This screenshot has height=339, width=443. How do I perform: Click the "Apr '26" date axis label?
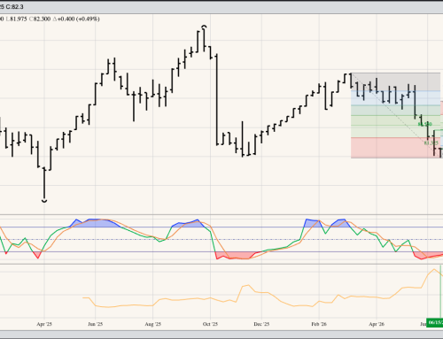377,324
